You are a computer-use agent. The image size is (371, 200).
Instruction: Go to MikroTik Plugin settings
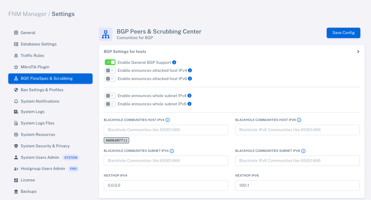35,67
